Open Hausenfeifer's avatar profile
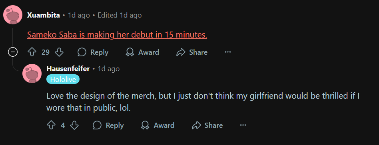Screen dimensions: 379x145 tap(32, 73)
